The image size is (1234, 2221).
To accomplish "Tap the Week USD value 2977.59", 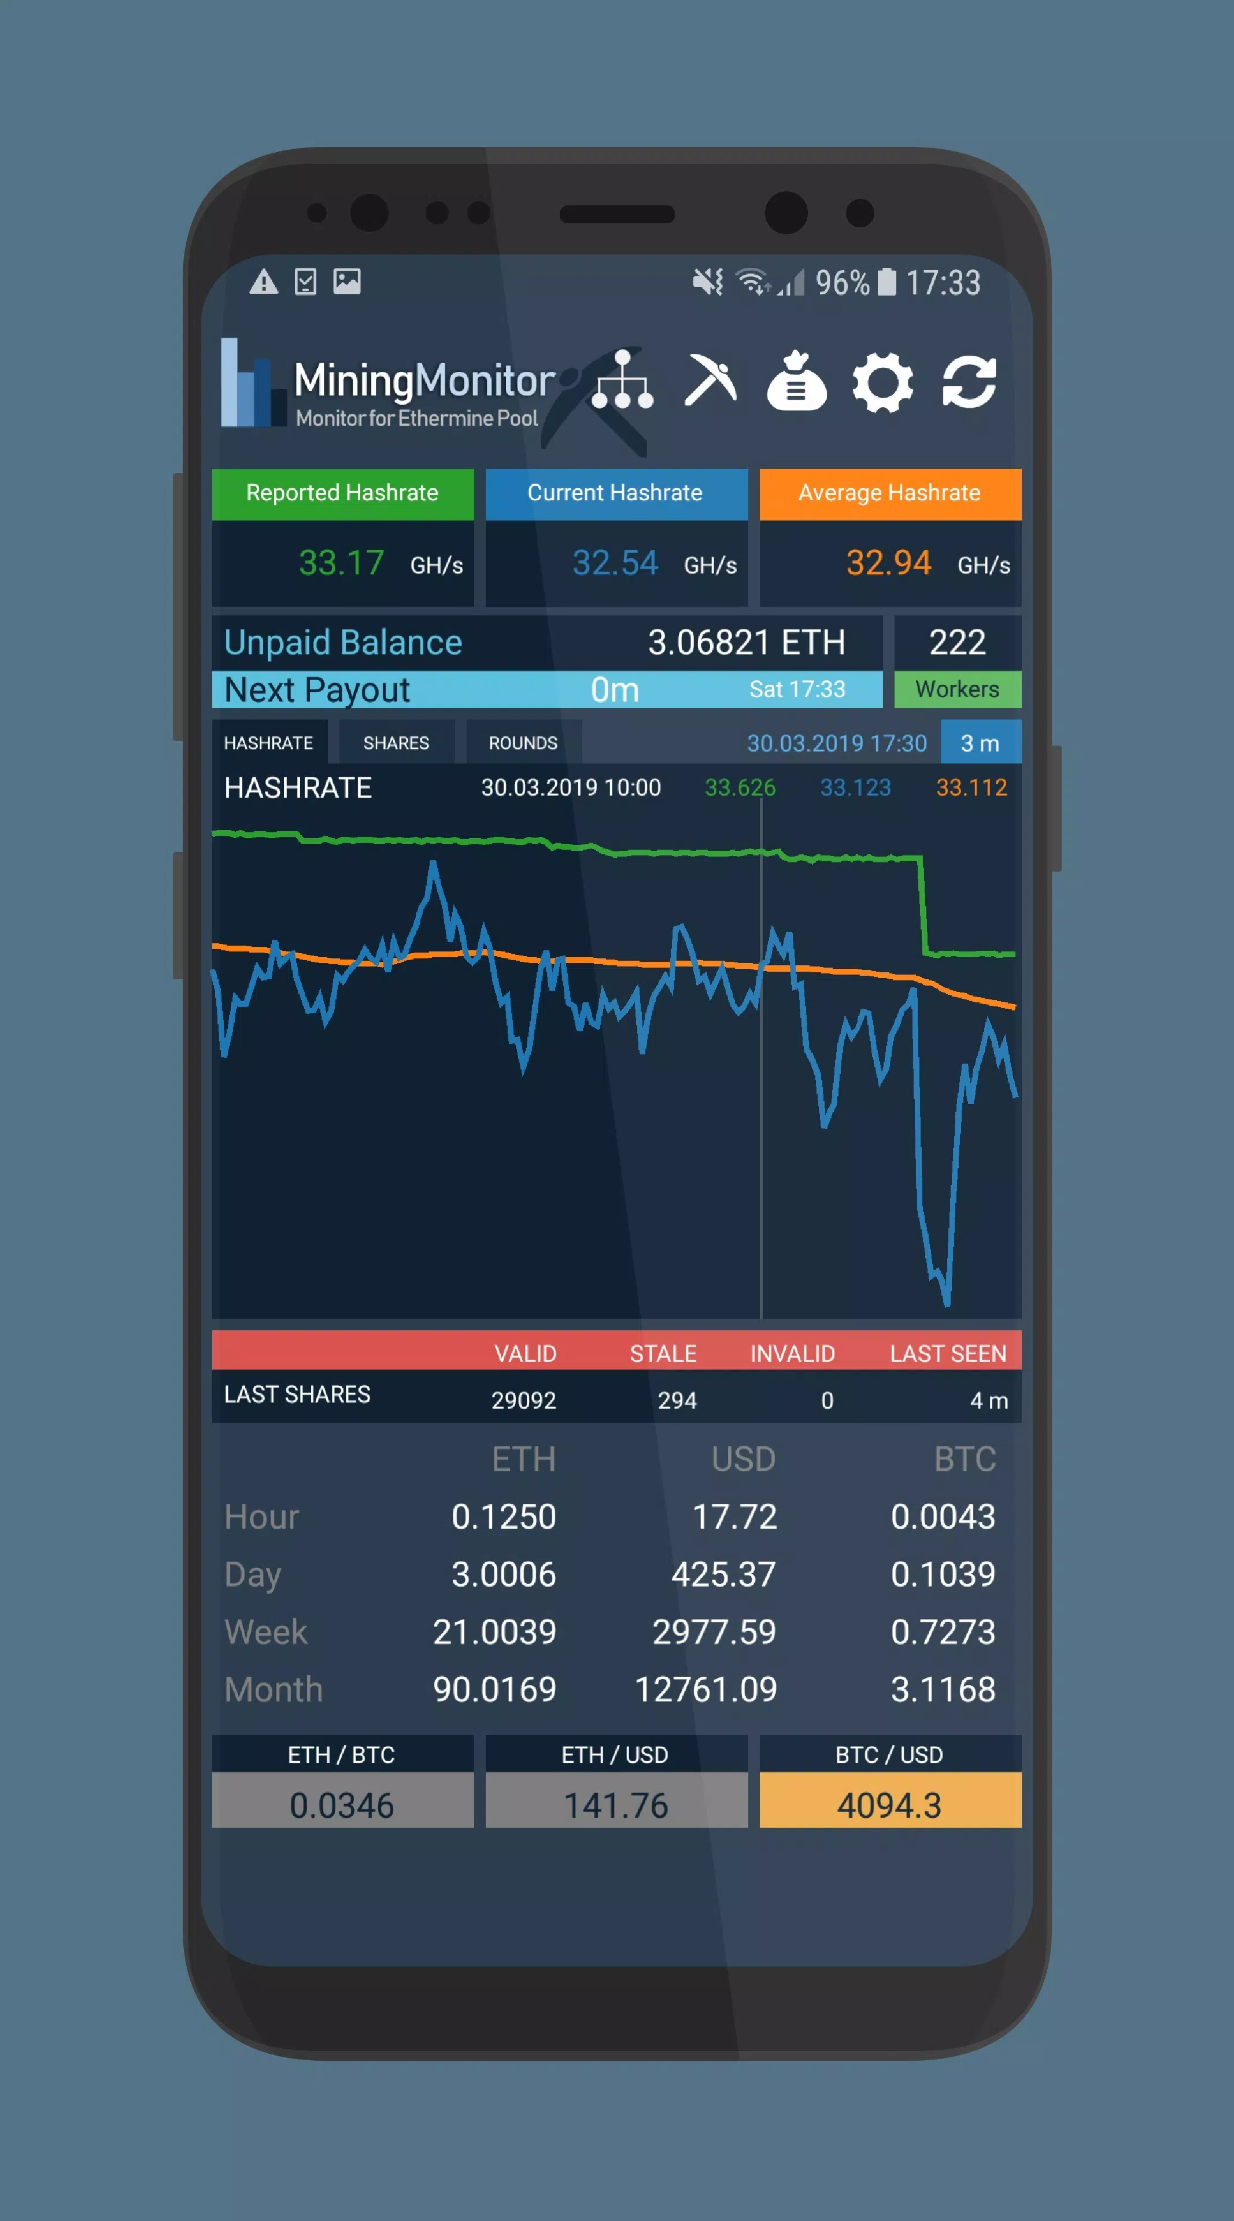I will pyautogui.click(x=714, y=1632).
